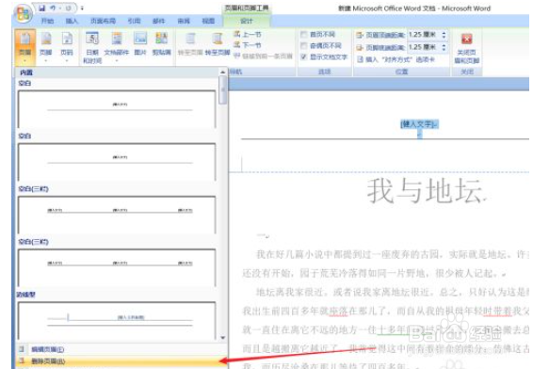Uncheck the 显示文档文字 checkbox
Screen dimensions: 533x369
[304, 56]
